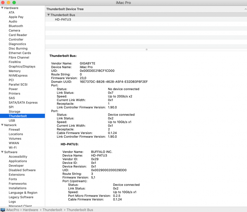247x212 pixels.
Task: Select ATA in the sidebar
Action: click(x=12, y=12)
